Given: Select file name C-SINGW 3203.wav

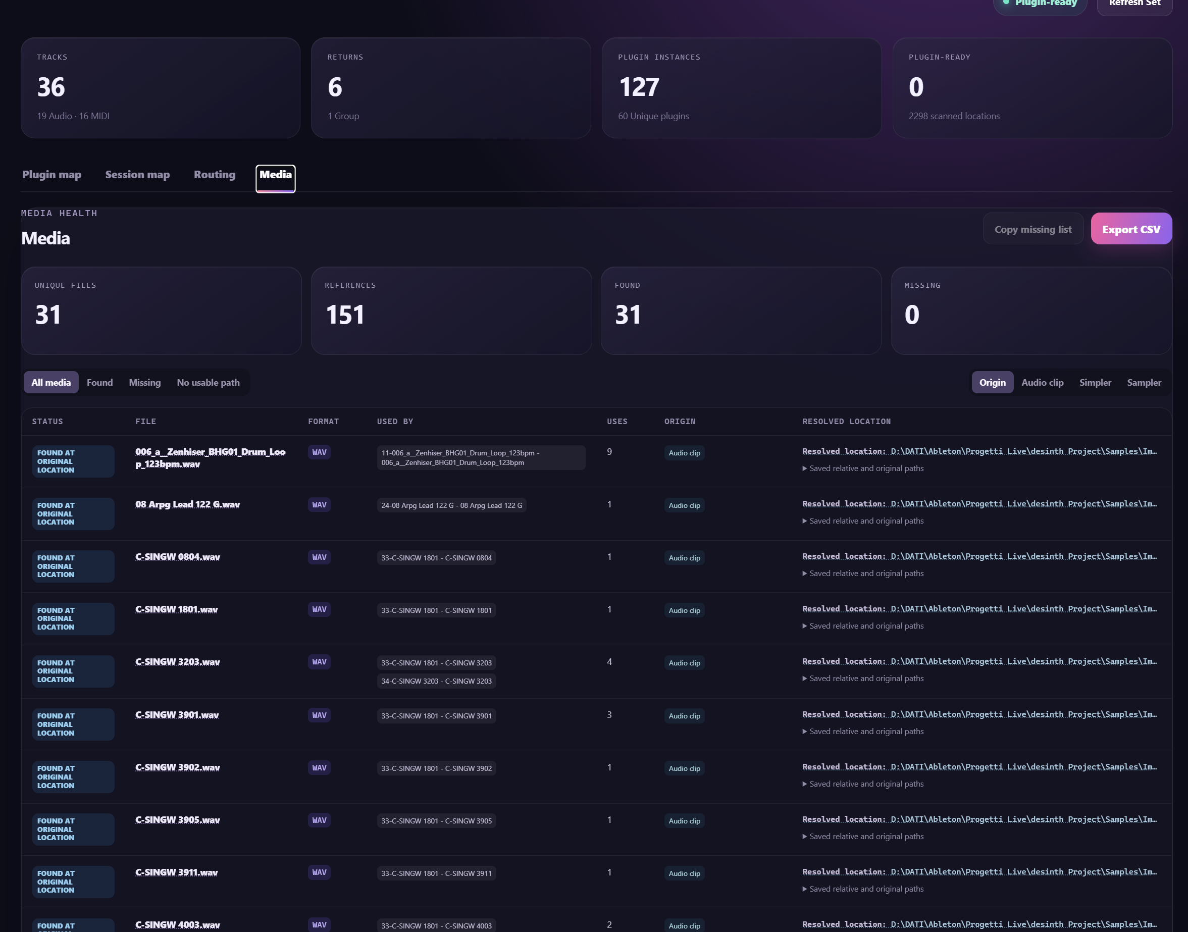Looking at the screenshot, I should [x=178, y=661].
